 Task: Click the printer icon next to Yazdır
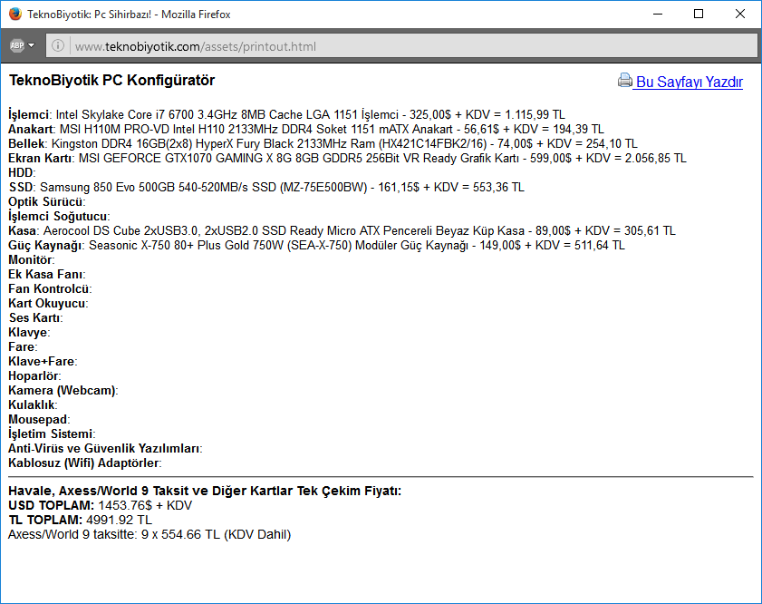point(625,80)
